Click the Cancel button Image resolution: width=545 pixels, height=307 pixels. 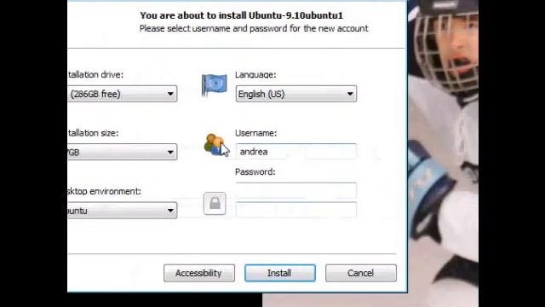[x=361, y=273]
